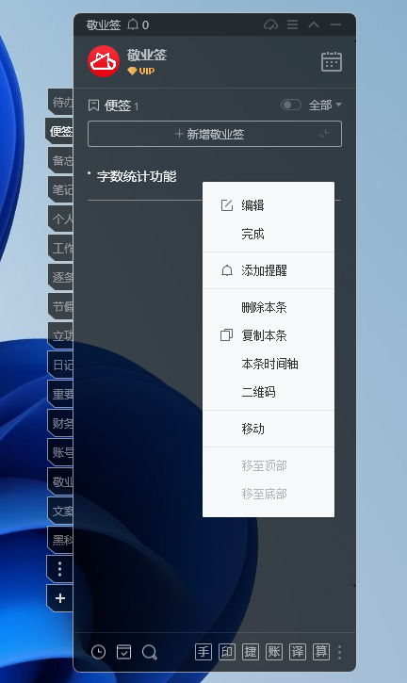407x683 pixels.
Task: Switch to the 待办 side tab
Action: pos(60,102)
